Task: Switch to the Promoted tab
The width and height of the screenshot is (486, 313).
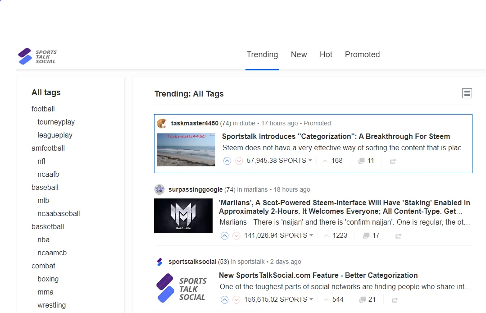Action: coord(362,55)
